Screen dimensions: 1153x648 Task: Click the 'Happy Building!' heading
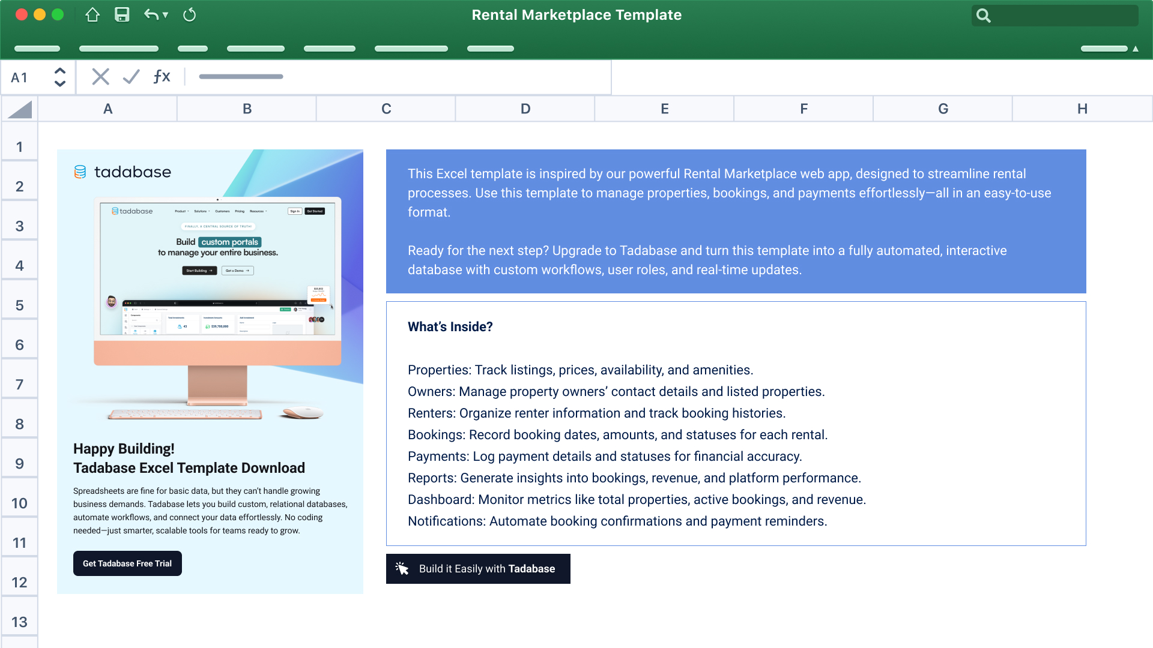click(x=124, y=449)
